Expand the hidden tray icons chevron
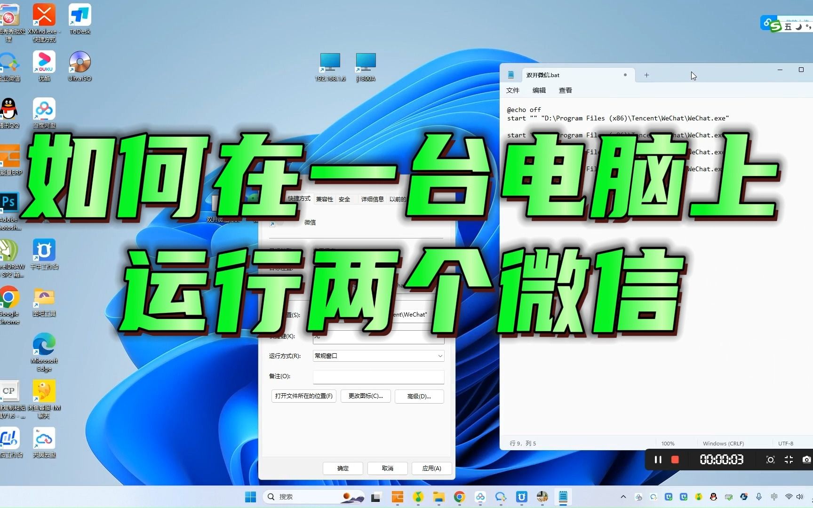The image size is (813, 508). coord(623,497)
